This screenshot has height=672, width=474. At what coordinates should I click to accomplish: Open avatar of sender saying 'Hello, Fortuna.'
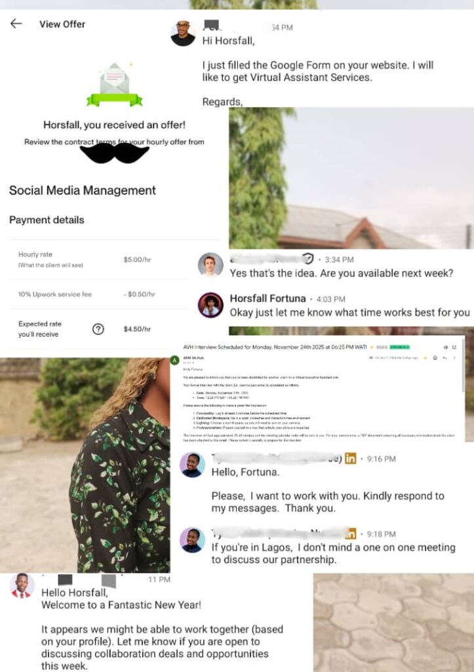point(192,465)
